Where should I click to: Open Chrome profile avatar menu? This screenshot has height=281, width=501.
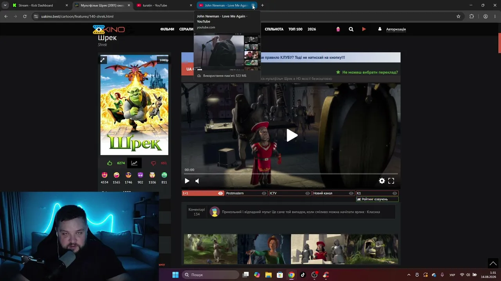[485, 16]
